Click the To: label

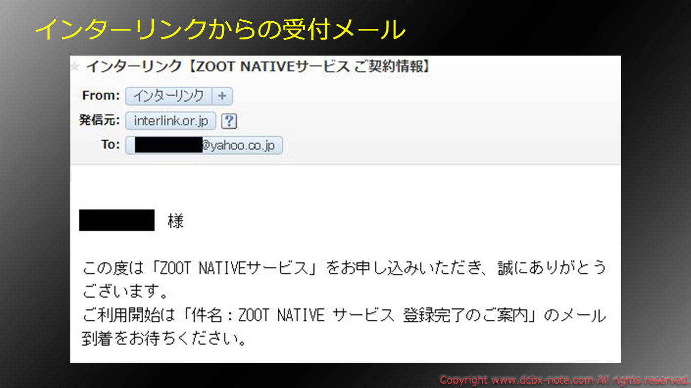110,145
